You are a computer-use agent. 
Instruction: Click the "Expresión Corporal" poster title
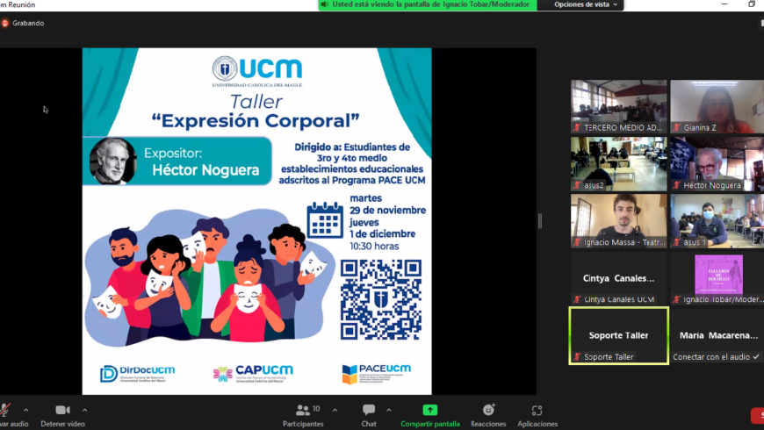[256, 121]
